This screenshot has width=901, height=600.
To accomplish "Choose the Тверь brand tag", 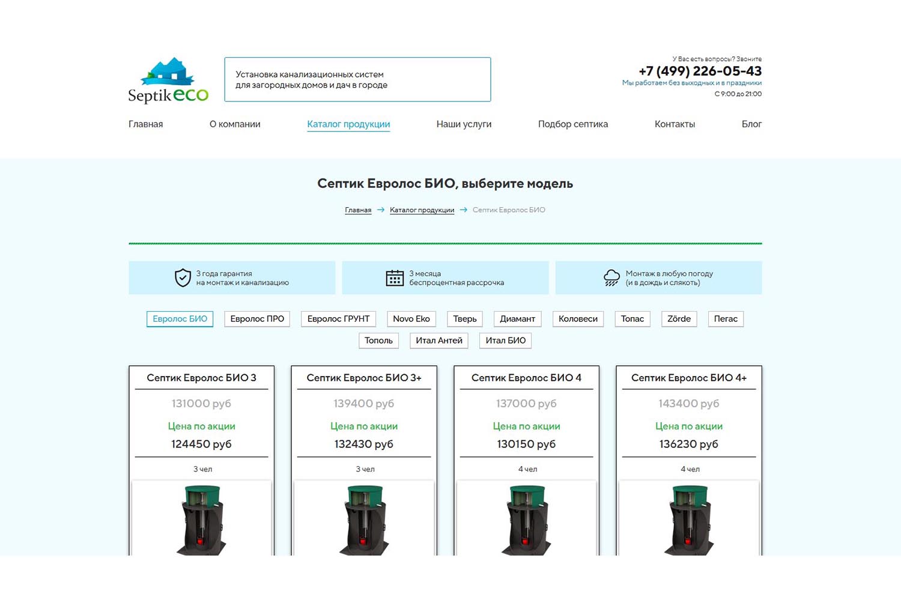I will coord(465,319).
